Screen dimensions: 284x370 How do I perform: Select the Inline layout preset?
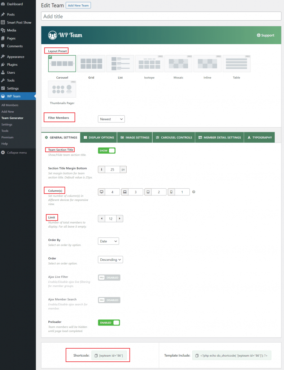click(x=207, y=64)
